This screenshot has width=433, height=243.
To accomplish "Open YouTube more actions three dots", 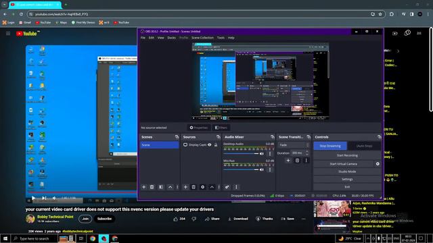I will 304,219.
